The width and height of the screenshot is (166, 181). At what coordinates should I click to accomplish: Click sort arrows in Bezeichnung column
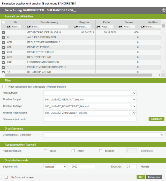pyautogui.click(x=29, y=27)
